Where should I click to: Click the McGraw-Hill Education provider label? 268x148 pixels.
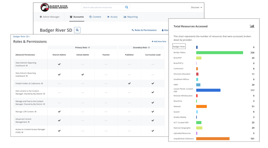183,96
